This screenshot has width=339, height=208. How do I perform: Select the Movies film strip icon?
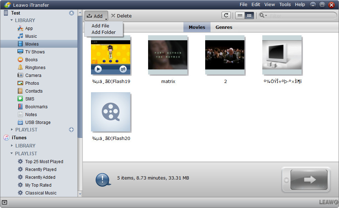pos(20,44)
